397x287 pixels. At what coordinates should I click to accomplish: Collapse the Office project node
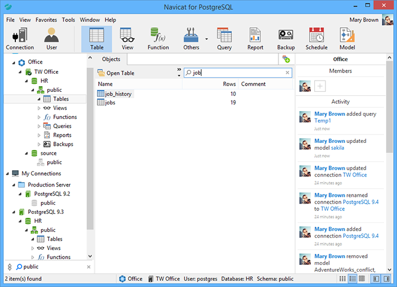point(14,62)
